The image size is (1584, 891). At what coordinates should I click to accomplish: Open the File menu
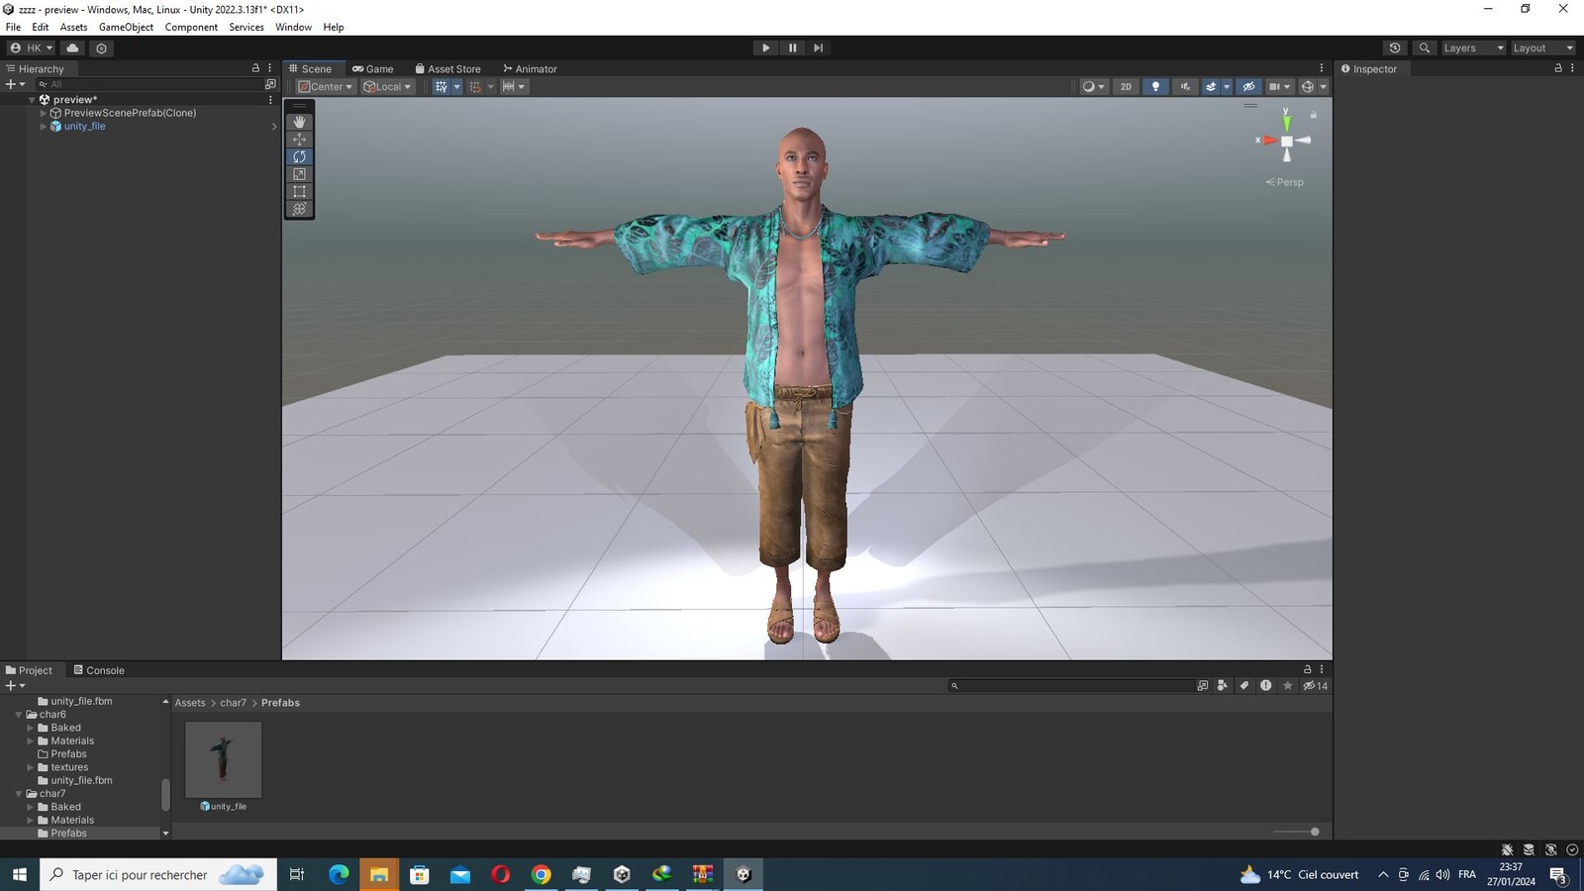[x=13, y=27]
